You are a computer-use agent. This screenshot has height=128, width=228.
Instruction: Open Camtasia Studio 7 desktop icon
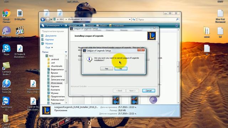point(6,69)
